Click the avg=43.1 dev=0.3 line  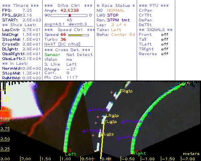coord(66,24)
